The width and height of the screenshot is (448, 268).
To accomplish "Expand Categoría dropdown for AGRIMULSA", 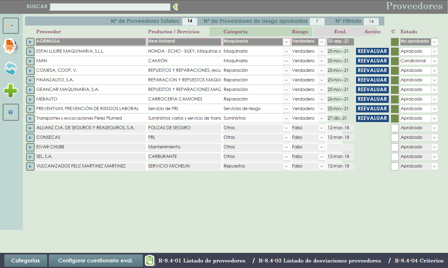I will (x=286, y=42).
